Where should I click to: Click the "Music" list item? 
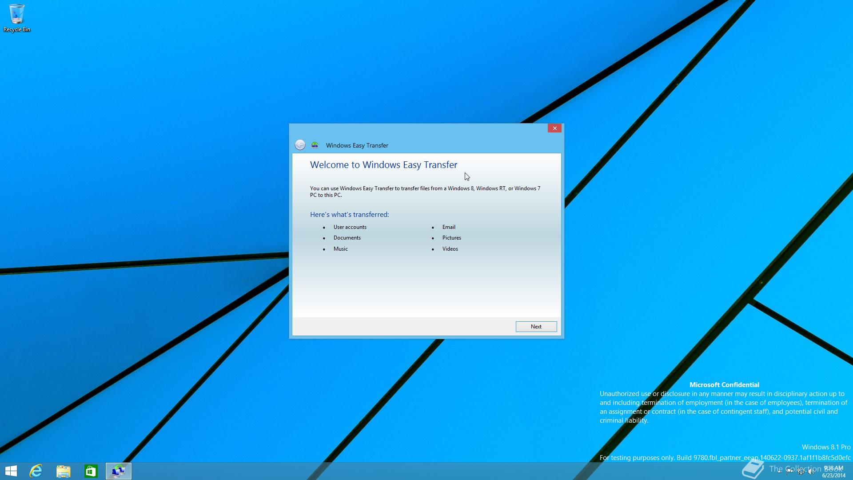(x=341, y=249)
